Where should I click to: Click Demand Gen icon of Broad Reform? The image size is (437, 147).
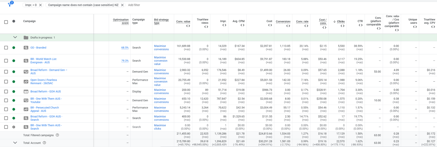tap(26, 72)
